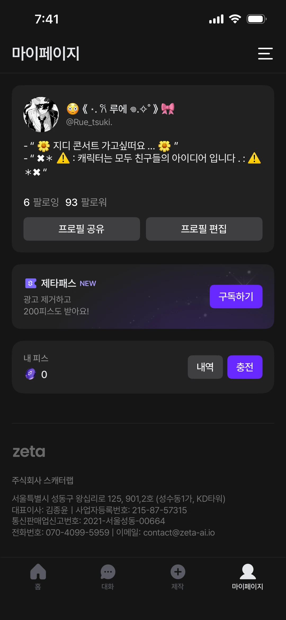Tap the 070-4099-5959 phone number
286x620 pixels.
(77, 532)
